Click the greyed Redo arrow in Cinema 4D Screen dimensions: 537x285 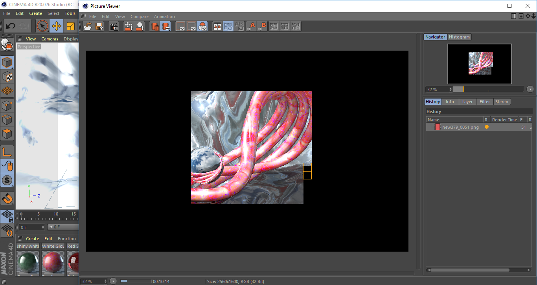24,26
